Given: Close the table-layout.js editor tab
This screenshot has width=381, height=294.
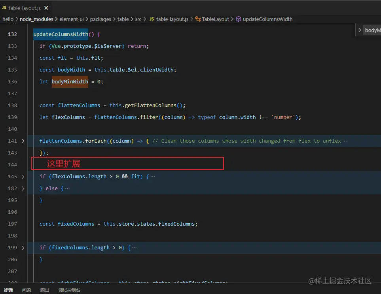Looking at the screenshot, I should (46, 8).
